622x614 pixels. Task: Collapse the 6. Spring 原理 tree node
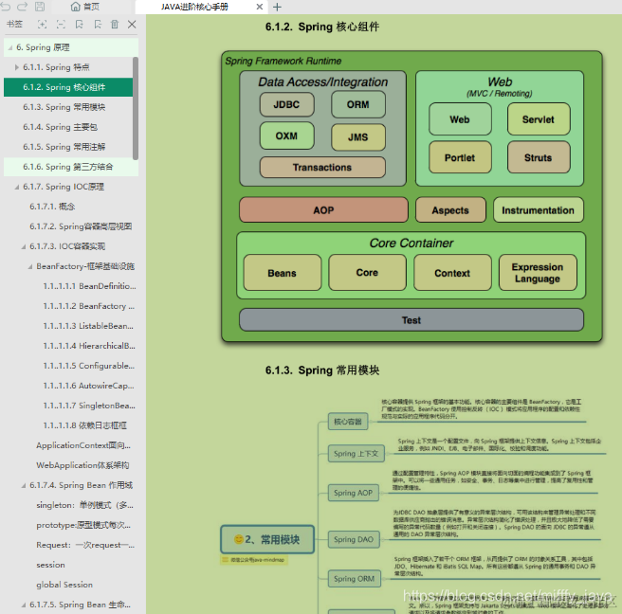click(x=10, y=48)
